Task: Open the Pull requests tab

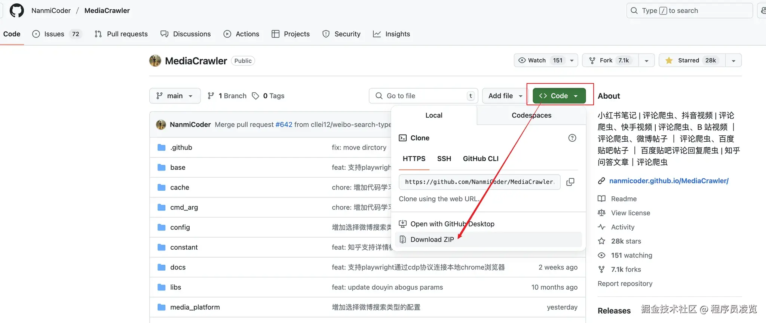Action: 121,34
